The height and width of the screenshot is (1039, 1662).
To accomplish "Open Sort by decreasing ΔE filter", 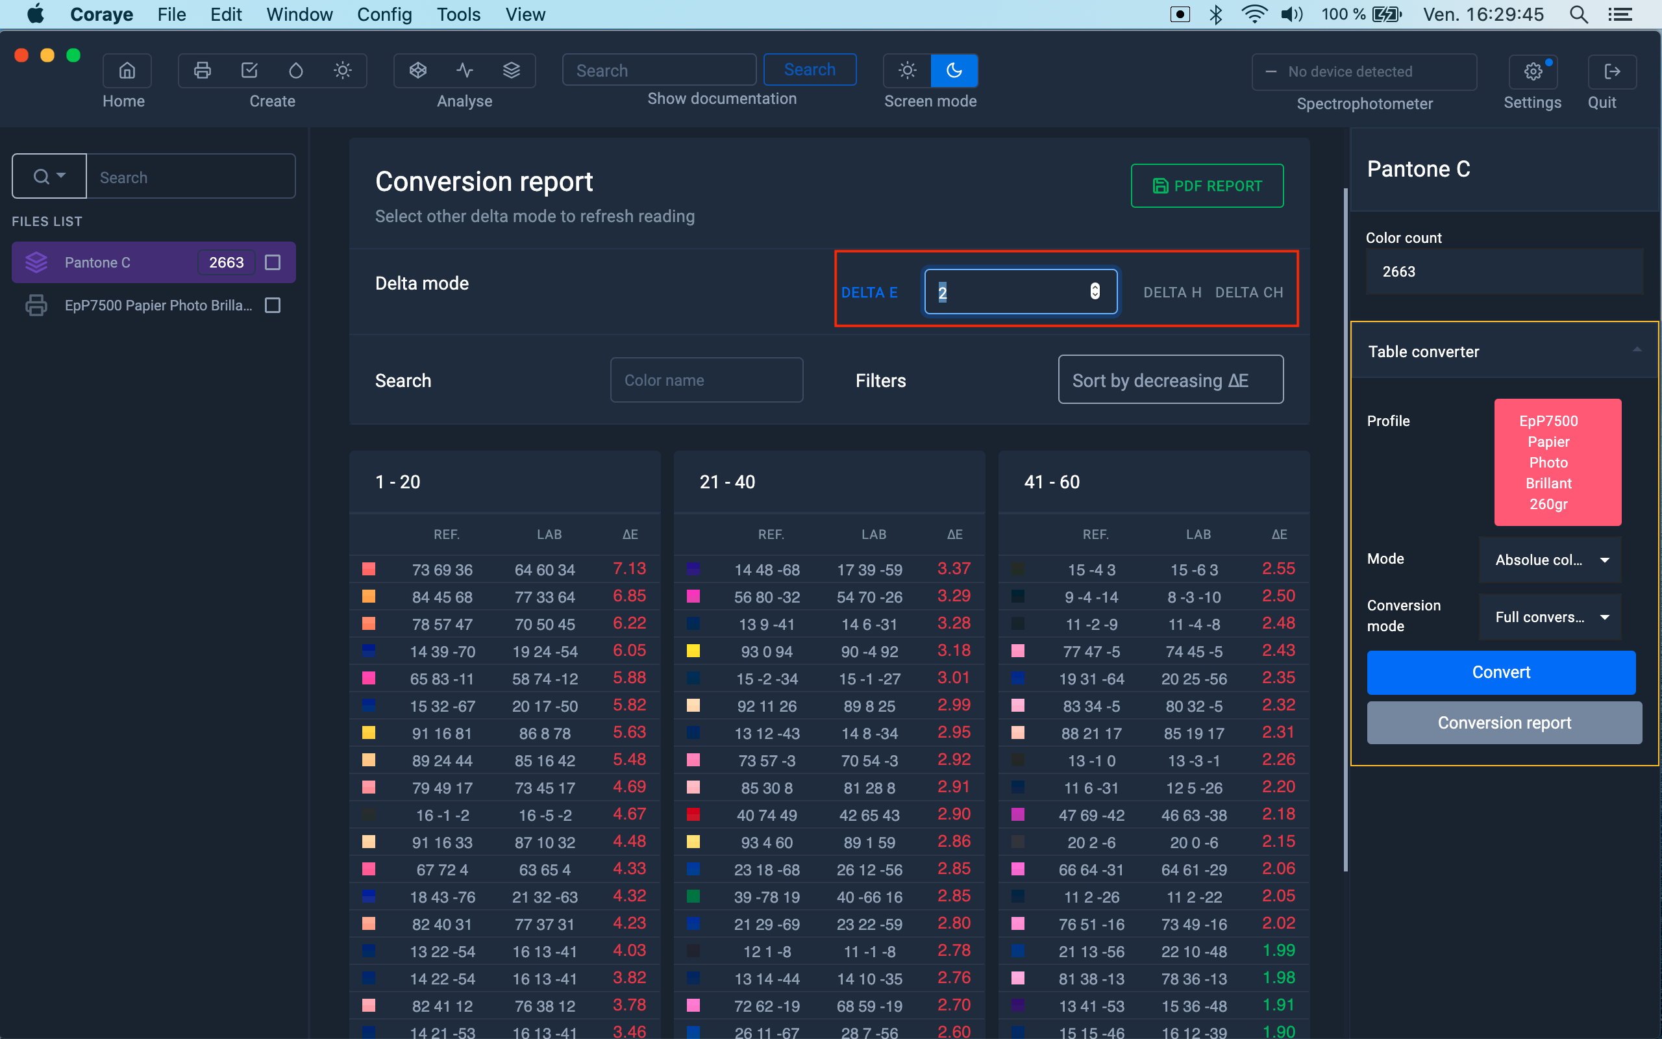I will point(1171,380).
